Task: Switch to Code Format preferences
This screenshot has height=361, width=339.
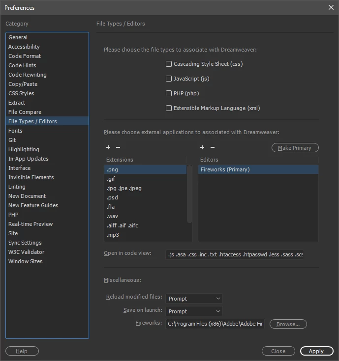Action: [47, 56]
